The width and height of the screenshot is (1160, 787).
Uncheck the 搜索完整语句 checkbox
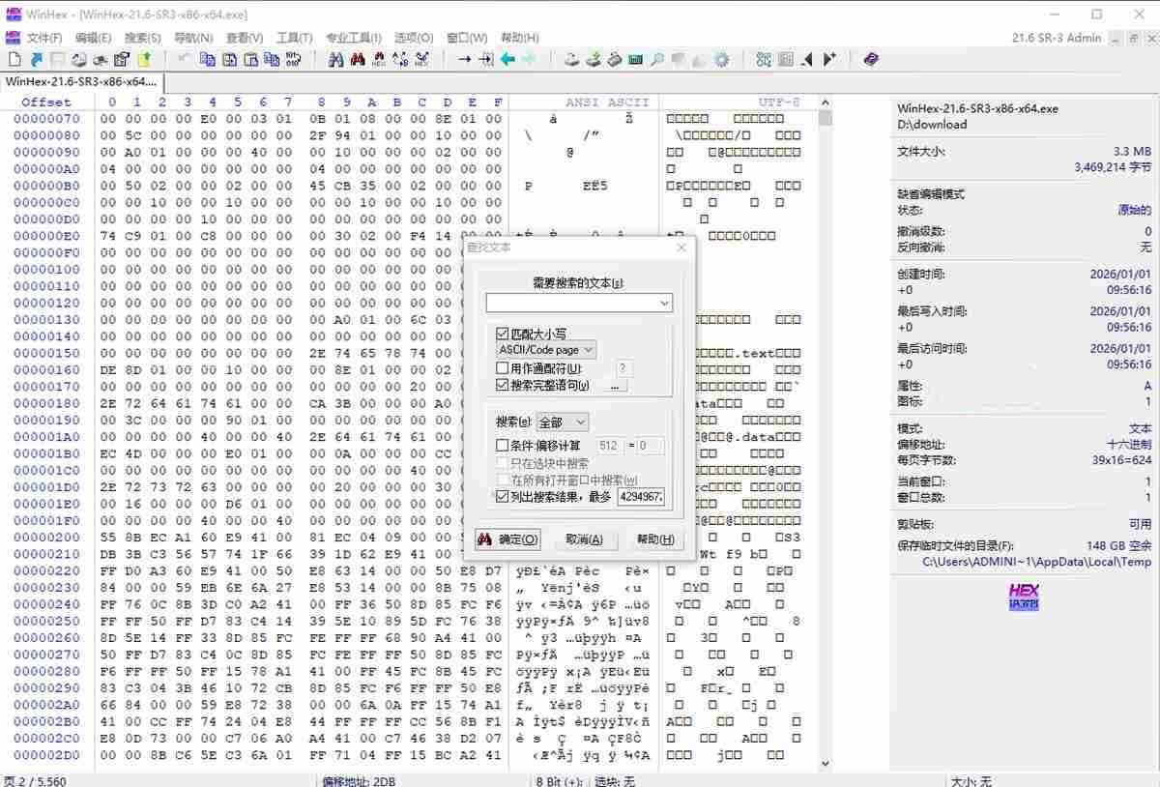click(502, 385)
